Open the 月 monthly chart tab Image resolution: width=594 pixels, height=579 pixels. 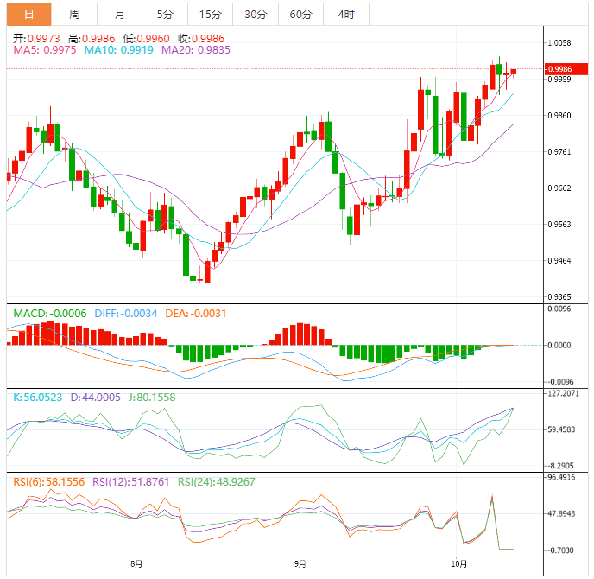(x=119, y=14)
